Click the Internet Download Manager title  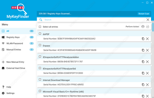(56, 80)
